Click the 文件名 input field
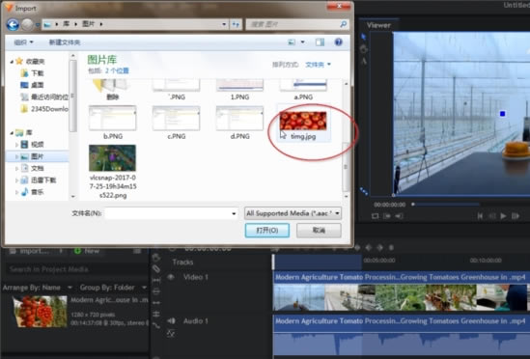Screen dimensions: 530x359 (x=171, y=213)
